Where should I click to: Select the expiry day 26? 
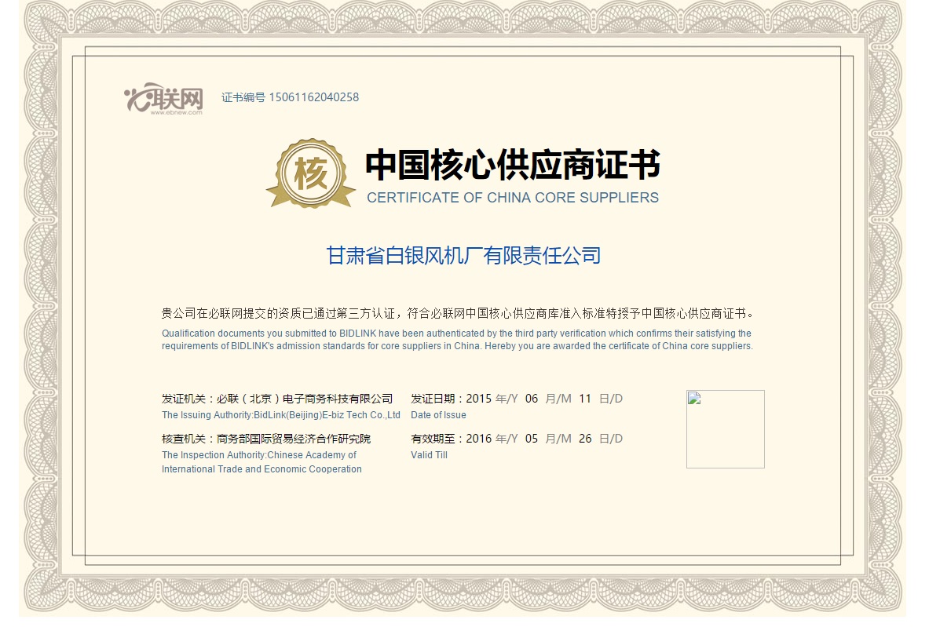(585, 439)
